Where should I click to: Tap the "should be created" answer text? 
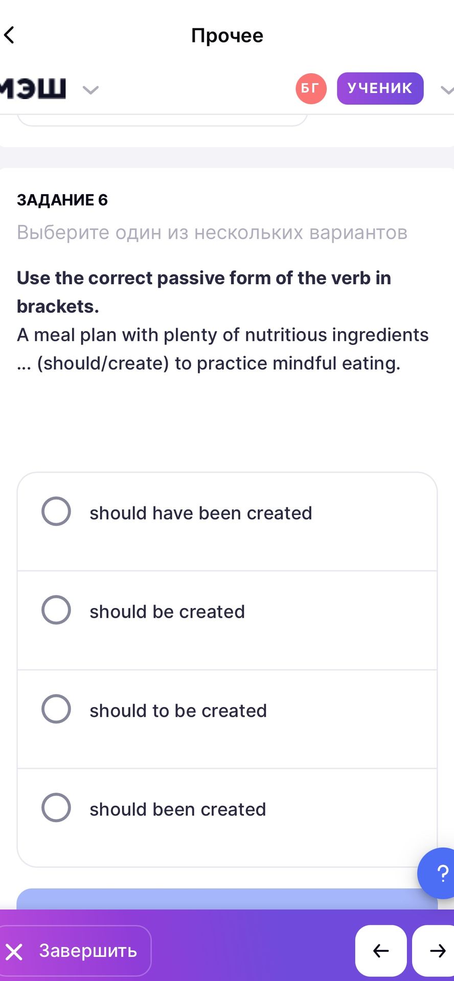(167, 612)
